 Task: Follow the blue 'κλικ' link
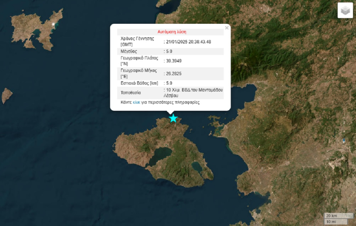(x=136, y=102)
